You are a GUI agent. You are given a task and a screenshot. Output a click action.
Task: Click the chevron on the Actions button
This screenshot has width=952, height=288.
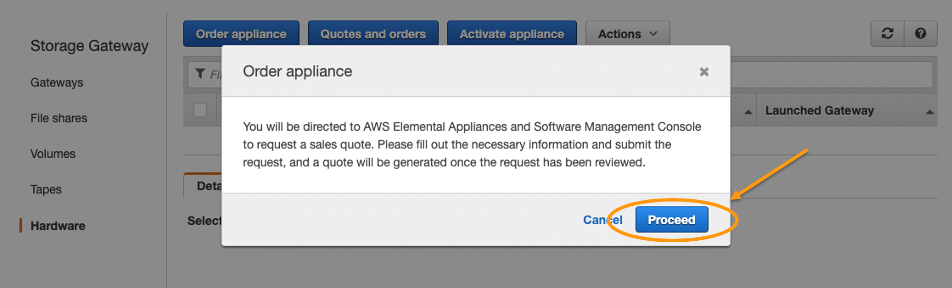654,34
